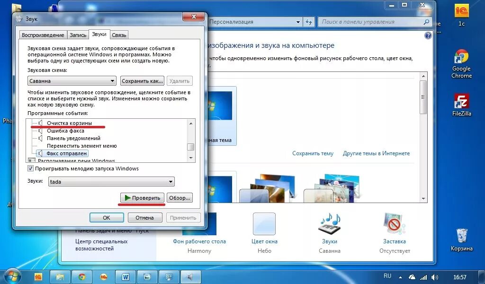Screen dimensions: 485x284
Task: Click the help question mark icon
Action: pos(428,35)
